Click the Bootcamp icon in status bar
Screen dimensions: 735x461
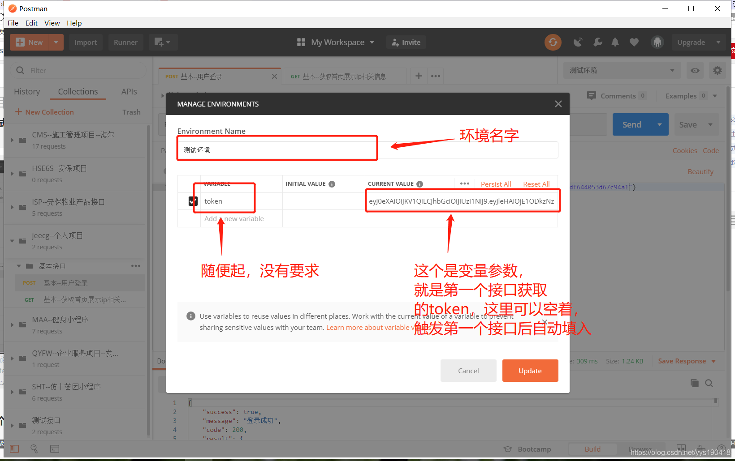[x=508, y=449]
